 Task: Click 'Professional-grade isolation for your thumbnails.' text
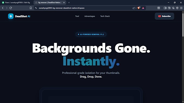coord(91,73)
